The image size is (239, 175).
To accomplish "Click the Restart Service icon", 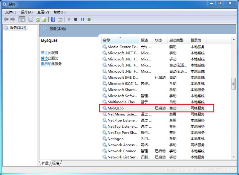I will 89,19.
